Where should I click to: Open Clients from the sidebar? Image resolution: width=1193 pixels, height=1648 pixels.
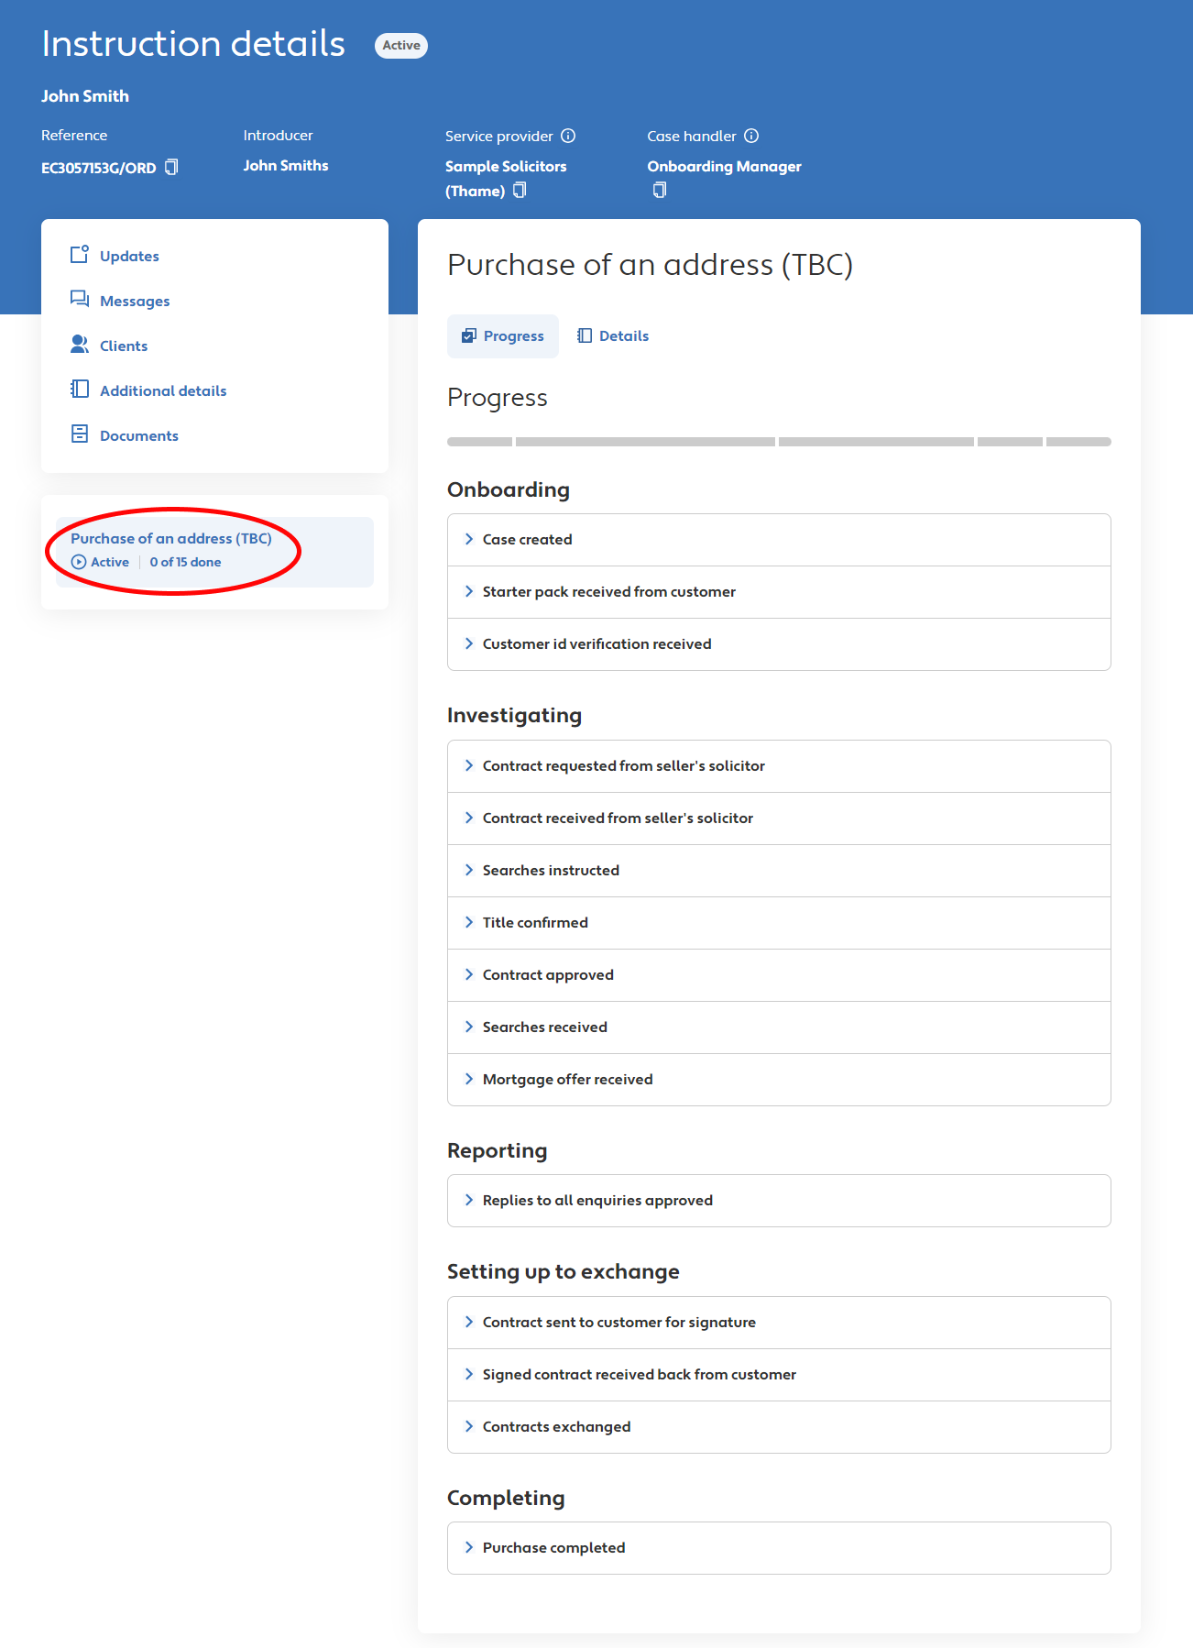124,346
